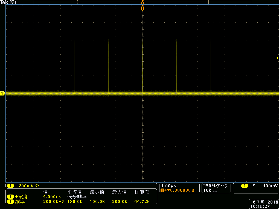Click the 0.000000 s trigger delay value
Image resolution: width=279 pixels, height=209 pixels.
tap(182, 190)
